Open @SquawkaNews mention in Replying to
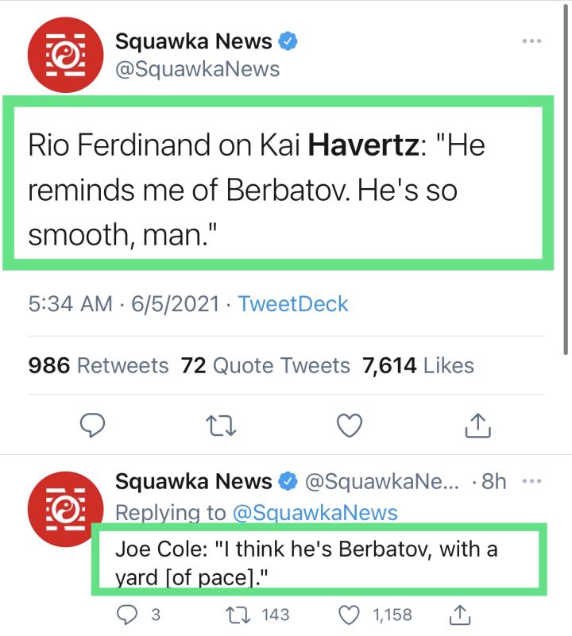Viewport: 572px width, 636px height. point(315,513)
